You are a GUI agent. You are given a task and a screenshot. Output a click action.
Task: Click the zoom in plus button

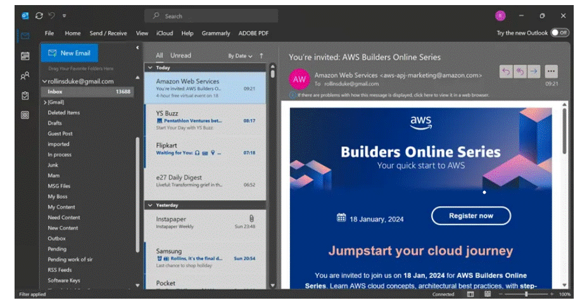point(552,294)
